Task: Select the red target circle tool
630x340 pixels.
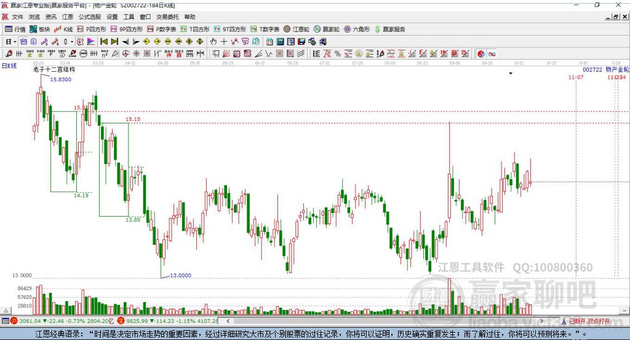Action: click(x=126, y=54)
